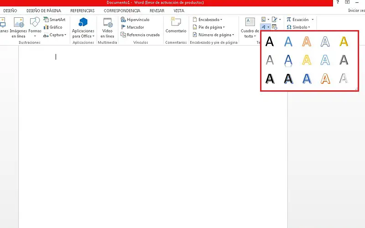Open the Quick Parts dropdown arrow

(268, 20)
